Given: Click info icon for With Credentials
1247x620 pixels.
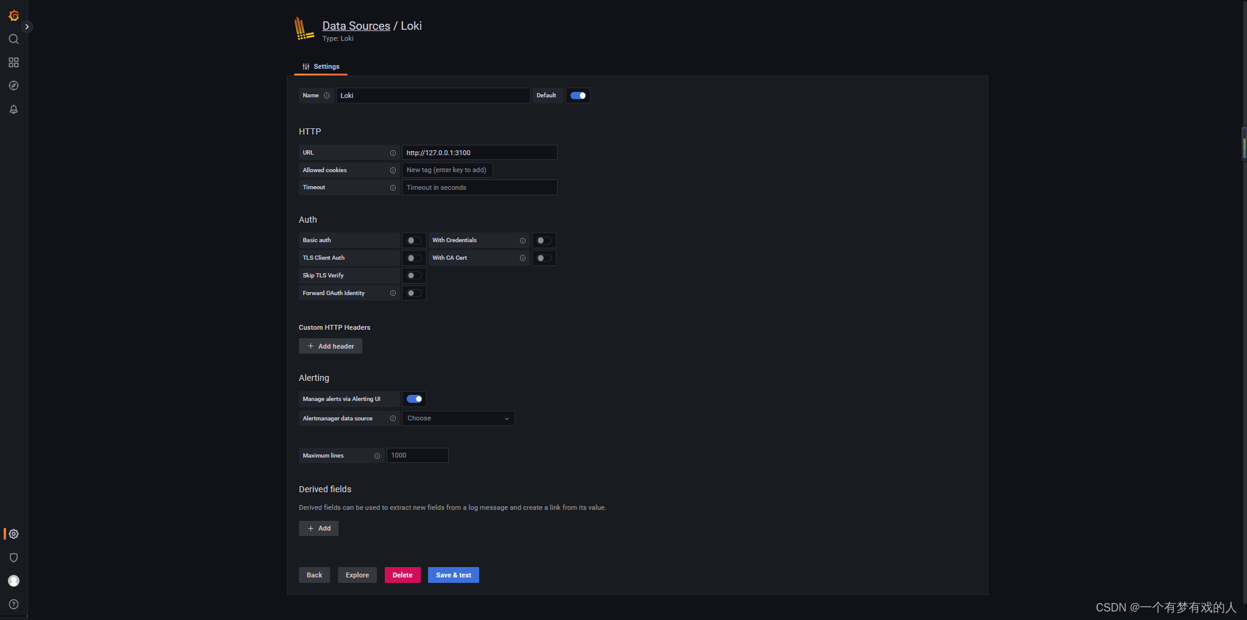Looking at the screenshot, I should tap(522, 240).
